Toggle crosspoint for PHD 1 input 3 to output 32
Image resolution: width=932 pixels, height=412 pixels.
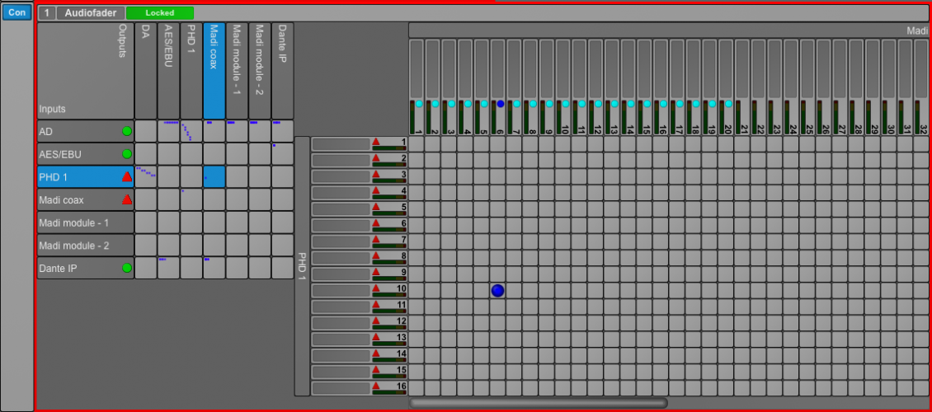pyautogui.click(x=920, y=176)
